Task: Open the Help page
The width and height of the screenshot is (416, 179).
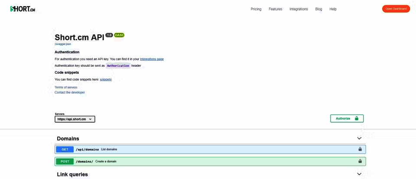Action: [333, 9]
